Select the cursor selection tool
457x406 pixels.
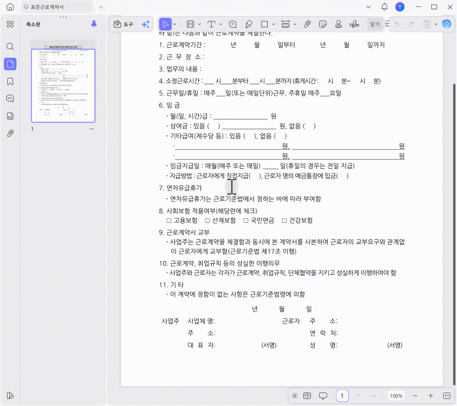(165, 24)
